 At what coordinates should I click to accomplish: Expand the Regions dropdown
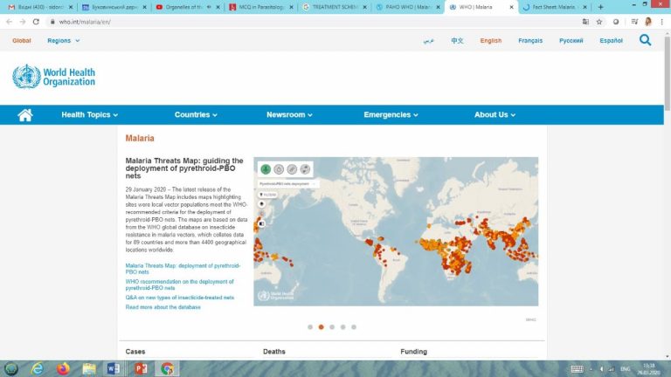[63, 40]
